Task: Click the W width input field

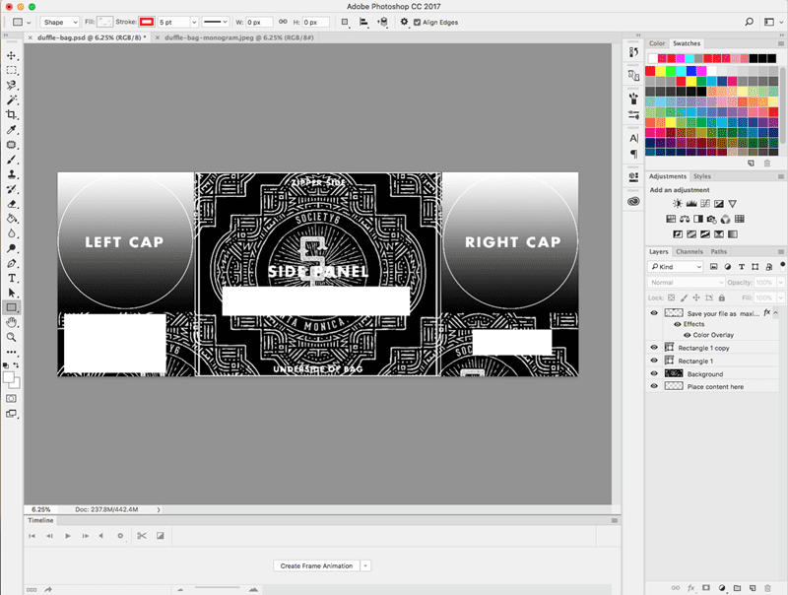Action: (x=259, y=22)
